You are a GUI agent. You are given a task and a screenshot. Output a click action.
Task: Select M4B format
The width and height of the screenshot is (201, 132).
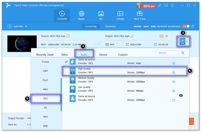click(45, 126)
